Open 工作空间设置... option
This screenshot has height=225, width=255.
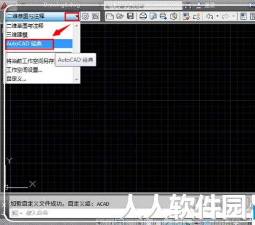24,70
